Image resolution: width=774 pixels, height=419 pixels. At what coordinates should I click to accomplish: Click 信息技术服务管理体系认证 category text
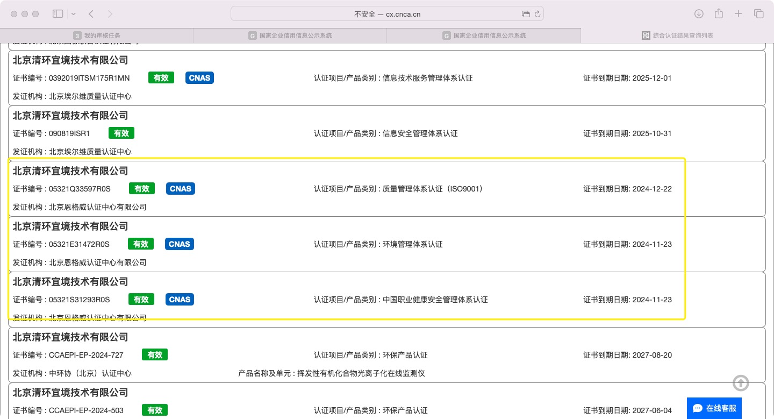coord(428,78)
